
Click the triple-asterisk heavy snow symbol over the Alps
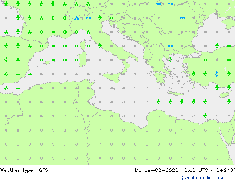click(77, 18)
